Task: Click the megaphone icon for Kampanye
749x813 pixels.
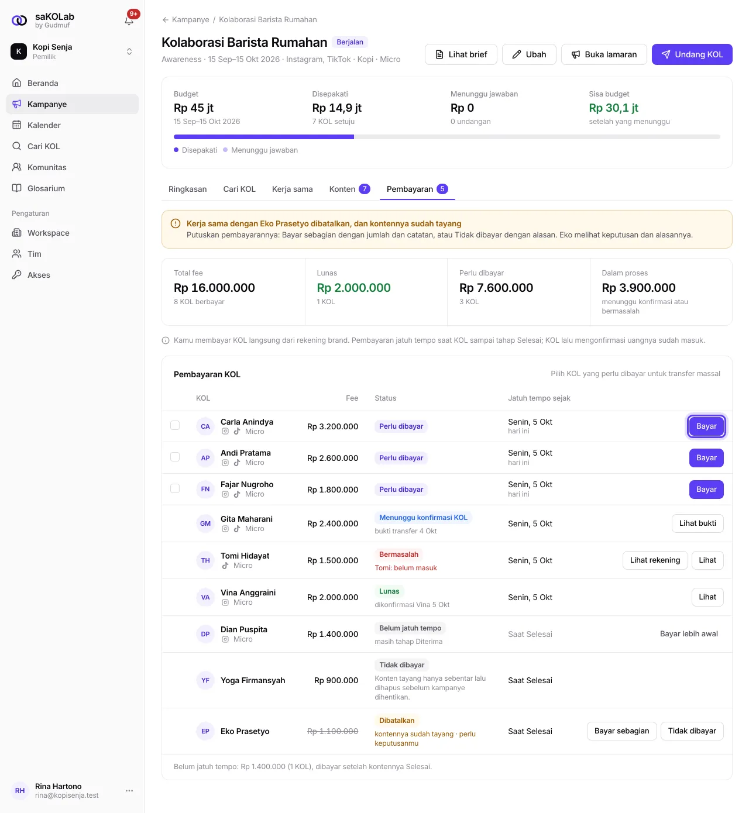Action: pyautogui.click(x=17, y=104)
